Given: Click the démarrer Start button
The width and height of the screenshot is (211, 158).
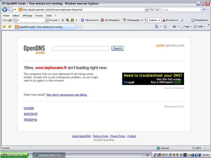Looking at the screenshot, I should (x=14, y=155).
